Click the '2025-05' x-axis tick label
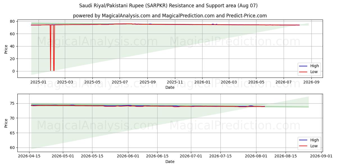This screenshot has width=337, height=168. coord(92,82)
